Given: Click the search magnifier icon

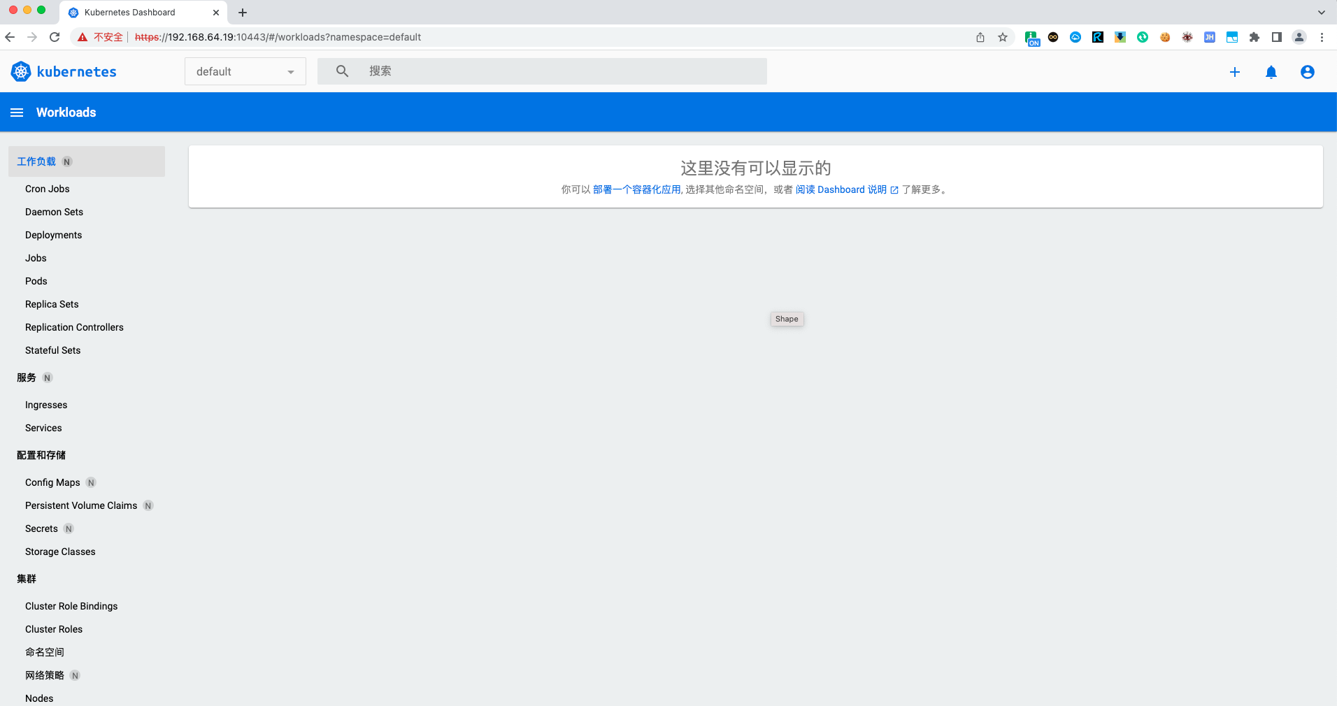Looking at the screenshot, I should (x=342, y=71).
